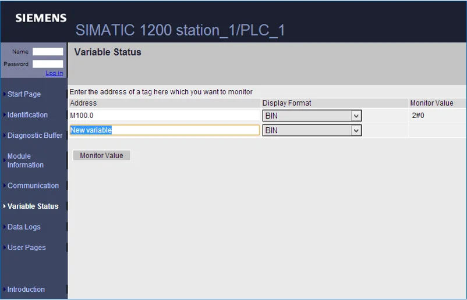The height and width of the screenshot is (300, 467).
Task: Click the Monitor Value button
Action: coord(101,155)
